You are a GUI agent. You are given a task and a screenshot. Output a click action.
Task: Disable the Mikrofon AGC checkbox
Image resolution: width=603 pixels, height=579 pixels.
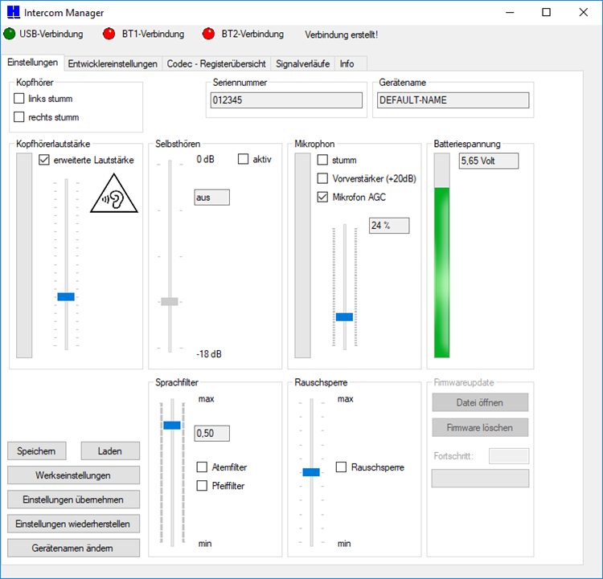click(x=322, y=197)
